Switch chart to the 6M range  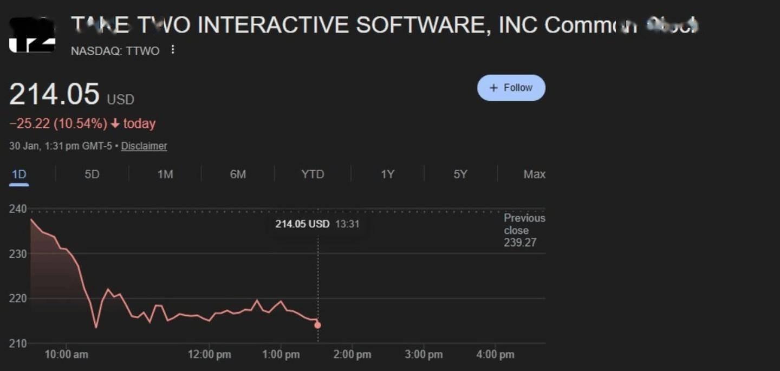tap(238, 174)
